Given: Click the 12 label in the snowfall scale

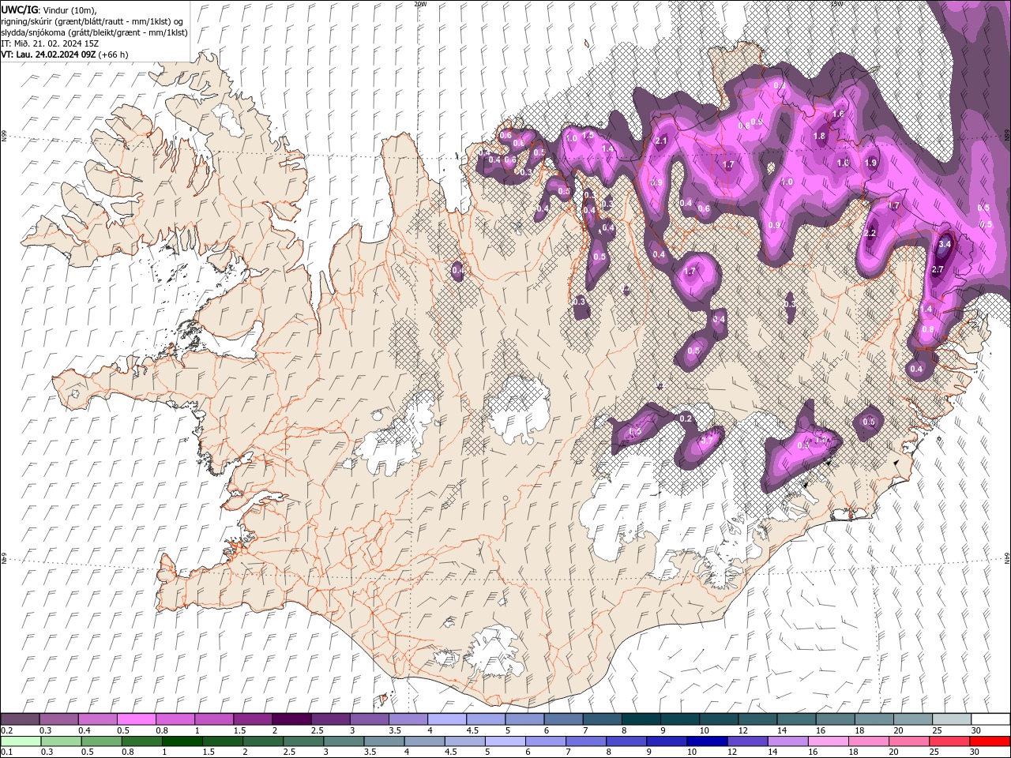Looking at the screenshot, I should tap(742, 730).
